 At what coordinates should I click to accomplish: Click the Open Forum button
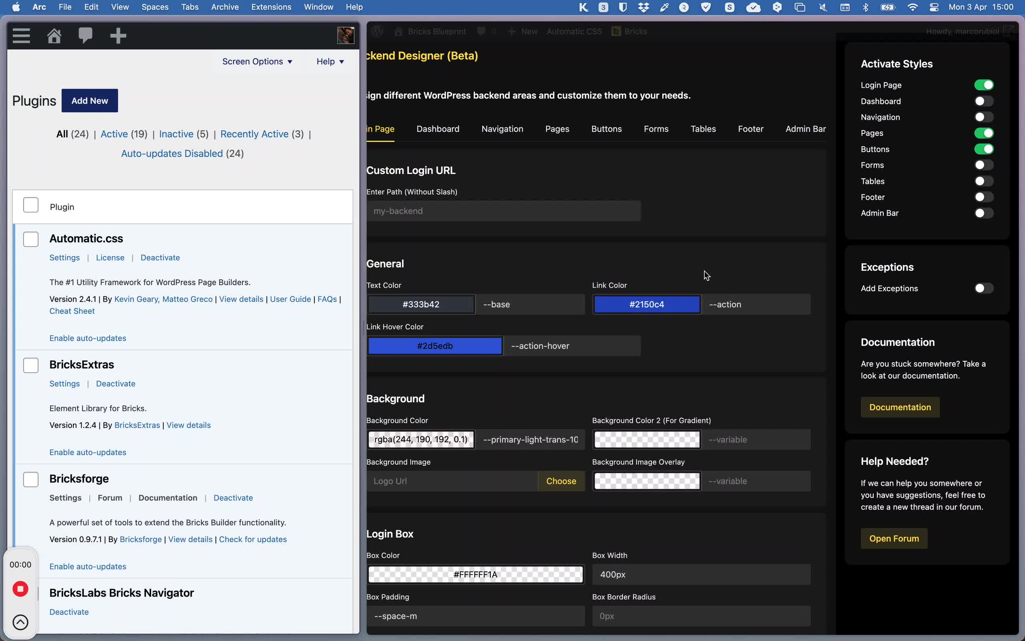tap(894, 538)
